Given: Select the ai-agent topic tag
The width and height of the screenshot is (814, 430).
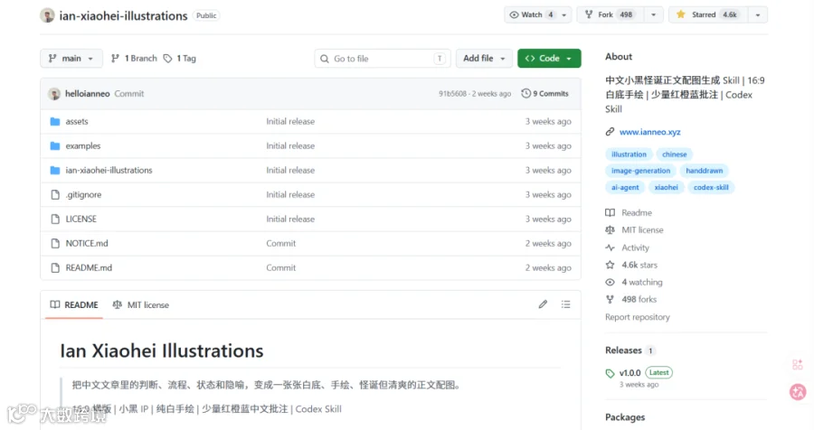Looking at the screenshot, I should point(625,187).
